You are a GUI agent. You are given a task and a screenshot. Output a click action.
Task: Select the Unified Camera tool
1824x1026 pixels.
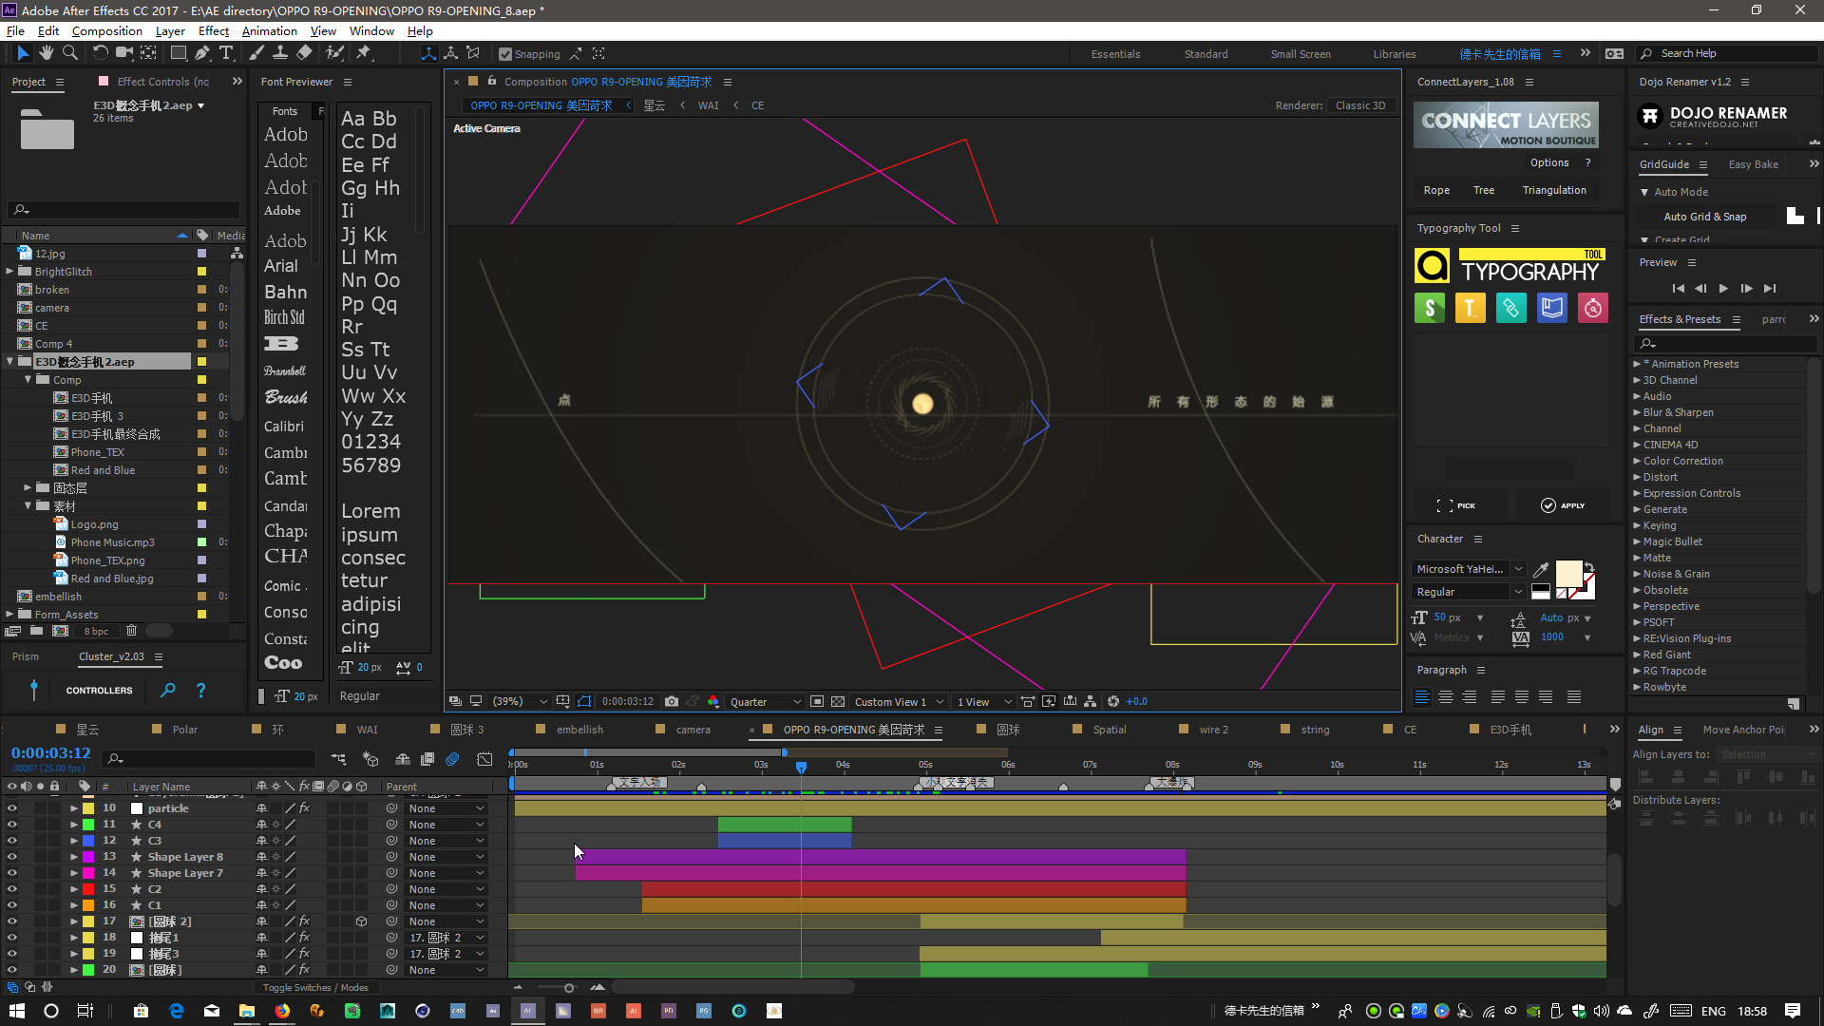[124, 53]
